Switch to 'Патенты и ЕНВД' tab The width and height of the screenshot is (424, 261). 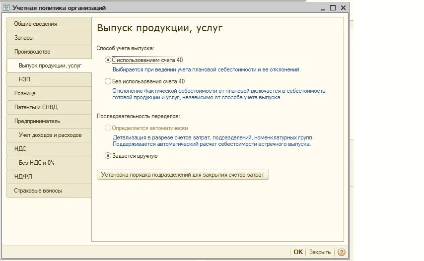(x=49, y=107)
